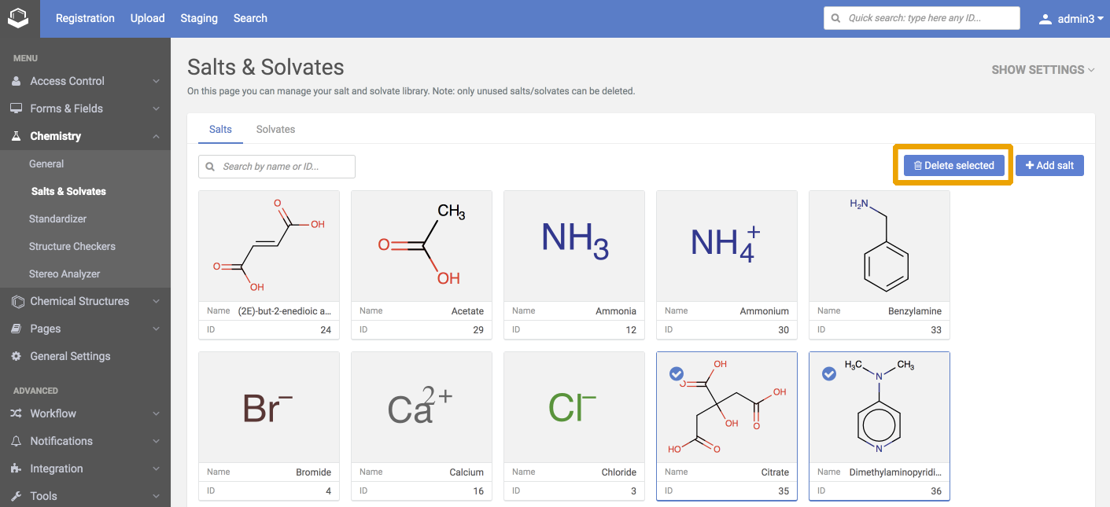
Task: Click the General Settings gear icon
Action: coord(17,356)
